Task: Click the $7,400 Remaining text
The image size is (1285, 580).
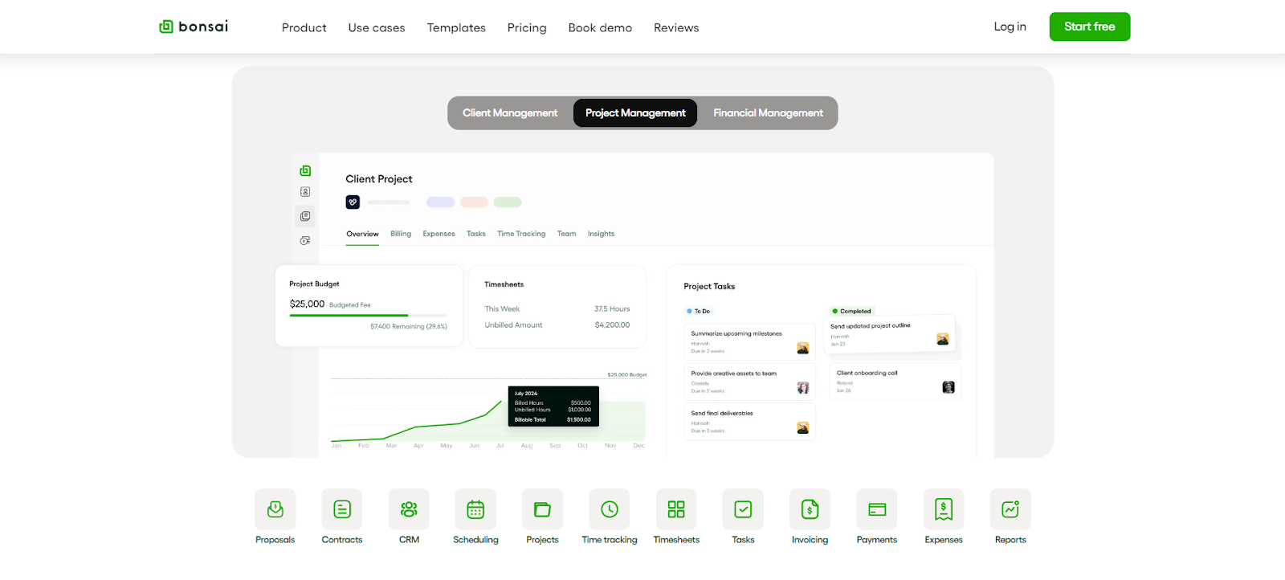Action: tap(409, 327)
